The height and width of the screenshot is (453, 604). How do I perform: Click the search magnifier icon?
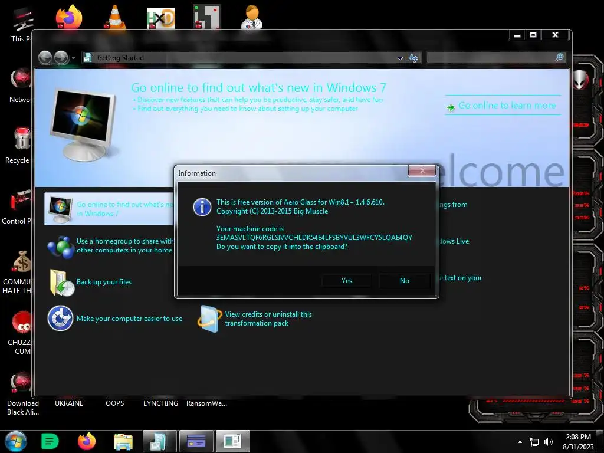(x=559, y=58)
